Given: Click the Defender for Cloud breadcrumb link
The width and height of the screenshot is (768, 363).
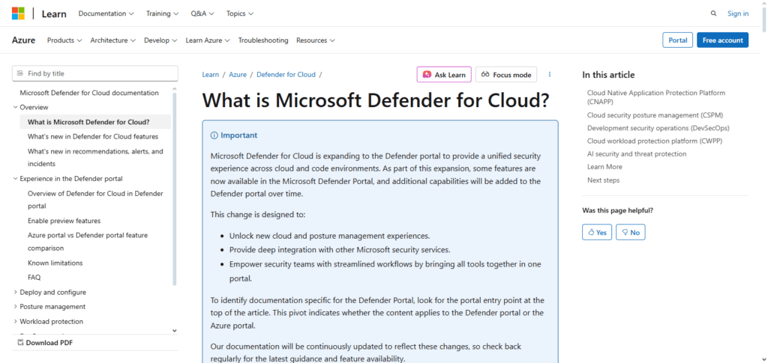Looking at the screenshot, I should tap(286, 74).
